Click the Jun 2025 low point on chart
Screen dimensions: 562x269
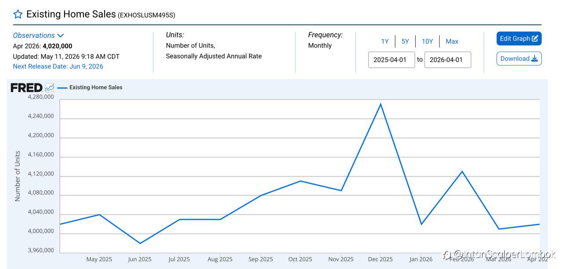coord(140,243)
